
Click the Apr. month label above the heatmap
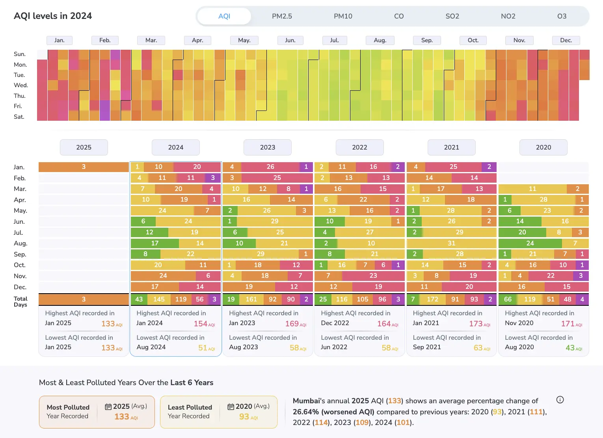197,40
